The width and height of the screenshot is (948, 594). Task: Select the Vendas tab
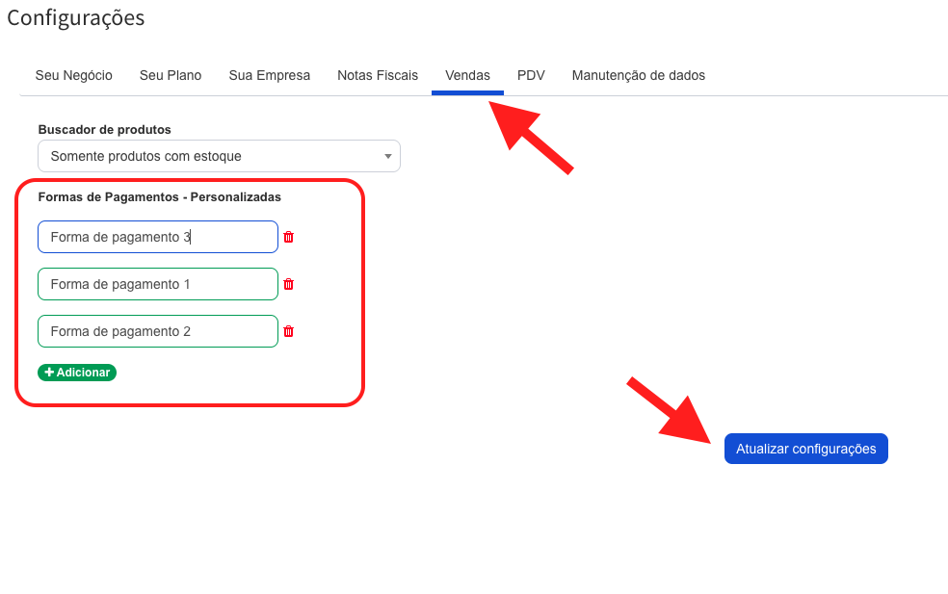tap(467, 75)
